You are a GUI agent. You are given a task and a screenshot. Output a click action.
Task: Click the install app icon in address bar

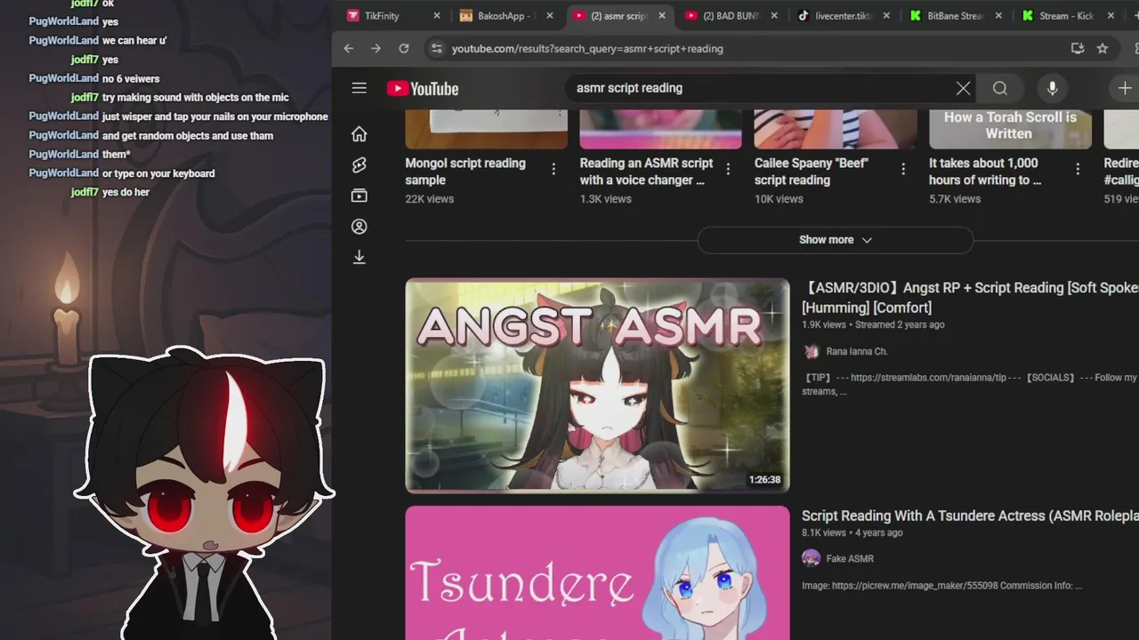pyautogui.click(x=1077, y=48)
